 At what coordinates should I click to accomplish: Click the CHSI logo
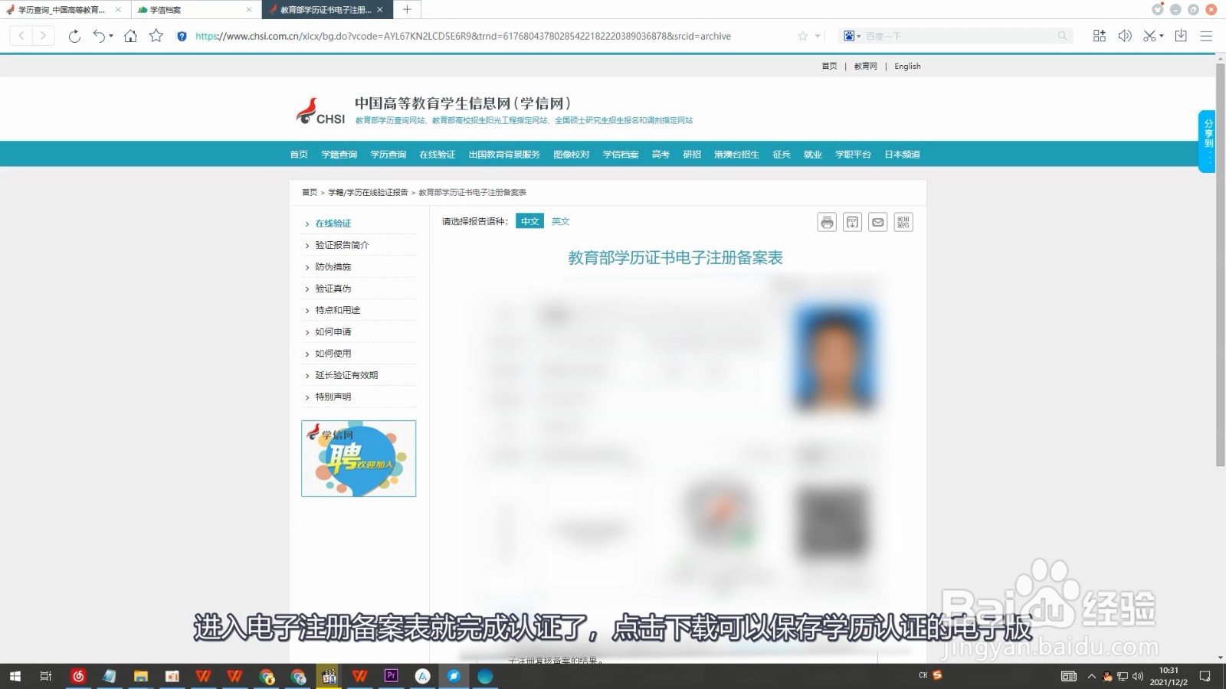point(321,112)
